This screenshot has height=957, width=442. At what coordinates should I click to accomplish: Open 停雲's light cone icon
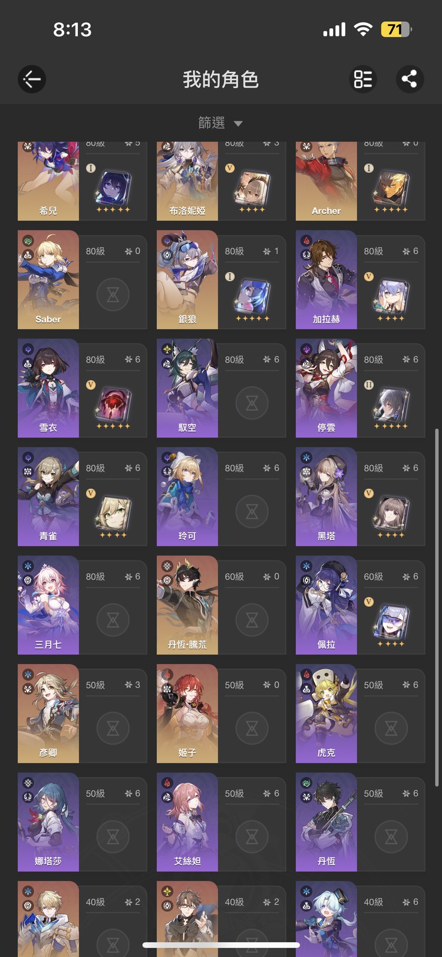pos(391,406)
